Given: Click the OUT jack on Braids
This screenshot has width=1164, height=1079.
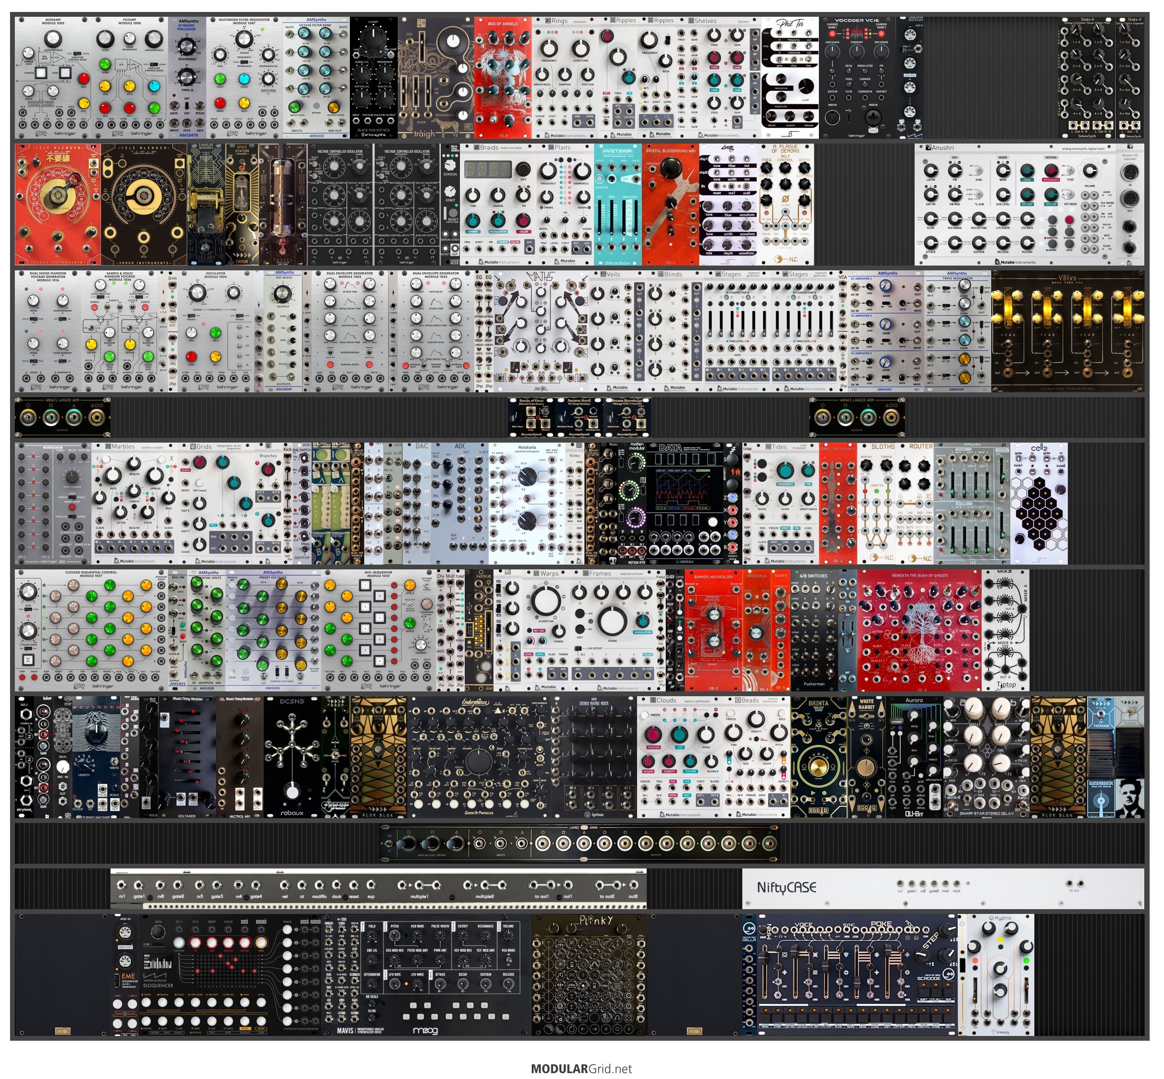Looking at the screenshot, I should [x=529, y=249].
